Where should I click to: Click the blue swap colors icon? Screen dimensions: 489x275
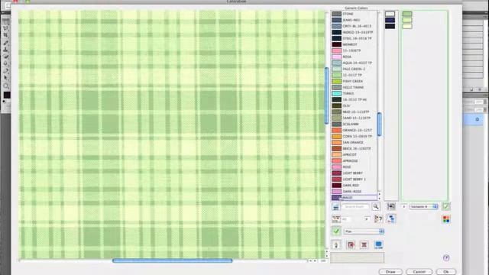point(391,219)
